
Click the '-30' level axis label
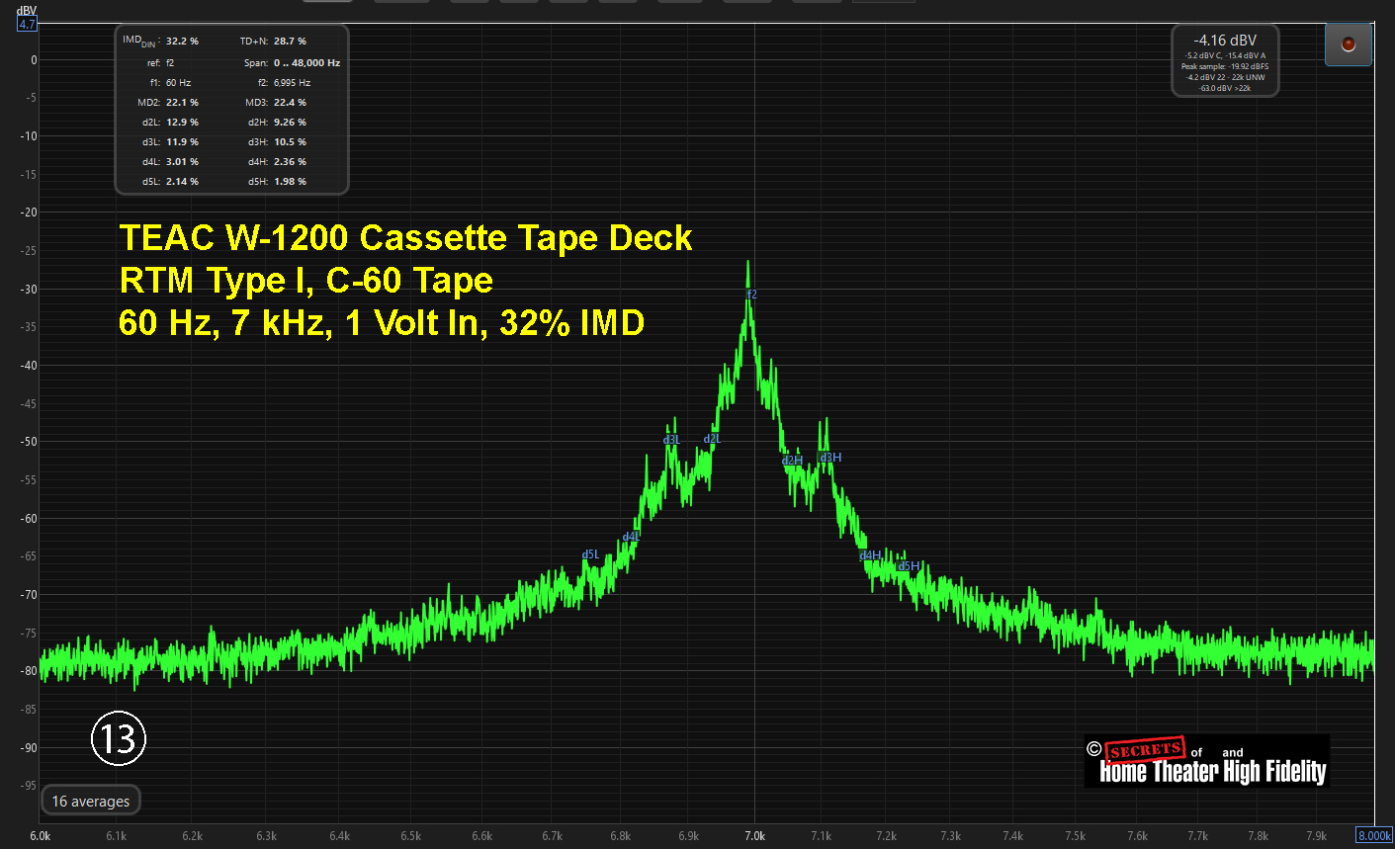(x=30, y=290)
